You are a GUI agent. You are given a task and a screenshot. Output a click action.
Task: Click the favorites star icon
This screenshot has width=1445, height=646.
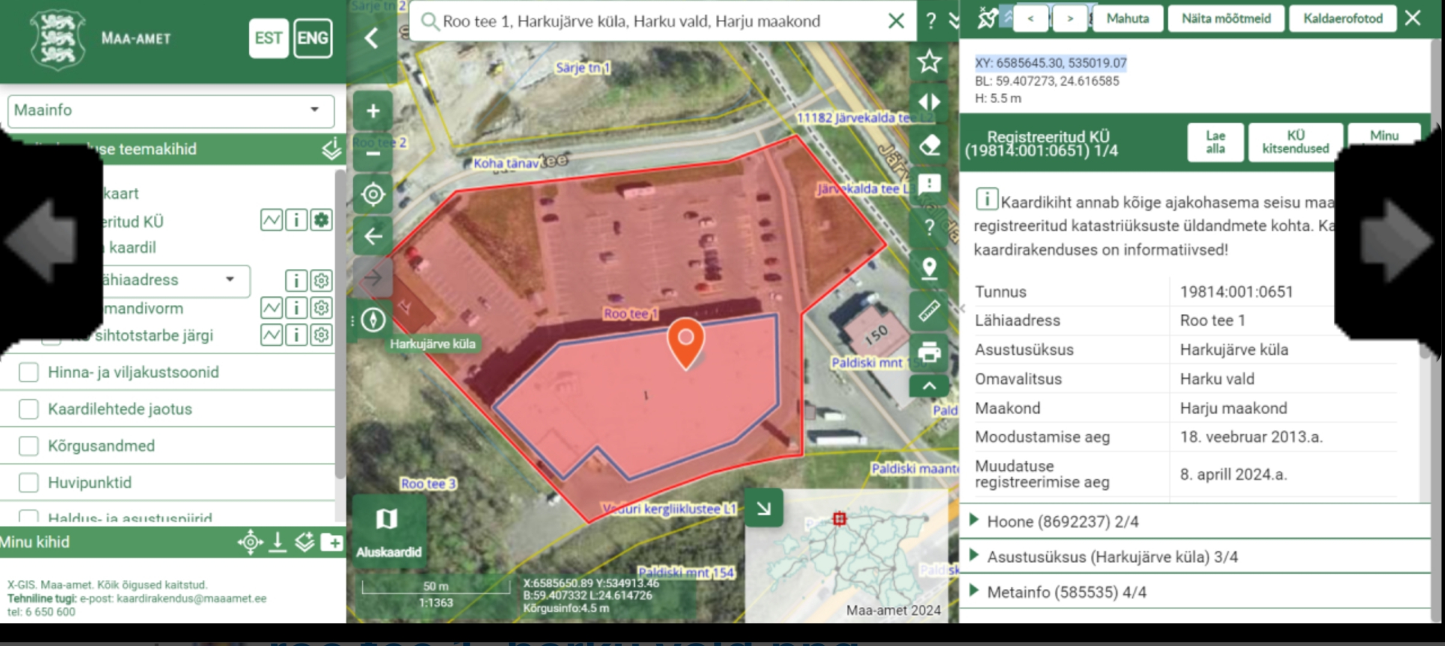(929, 61)
